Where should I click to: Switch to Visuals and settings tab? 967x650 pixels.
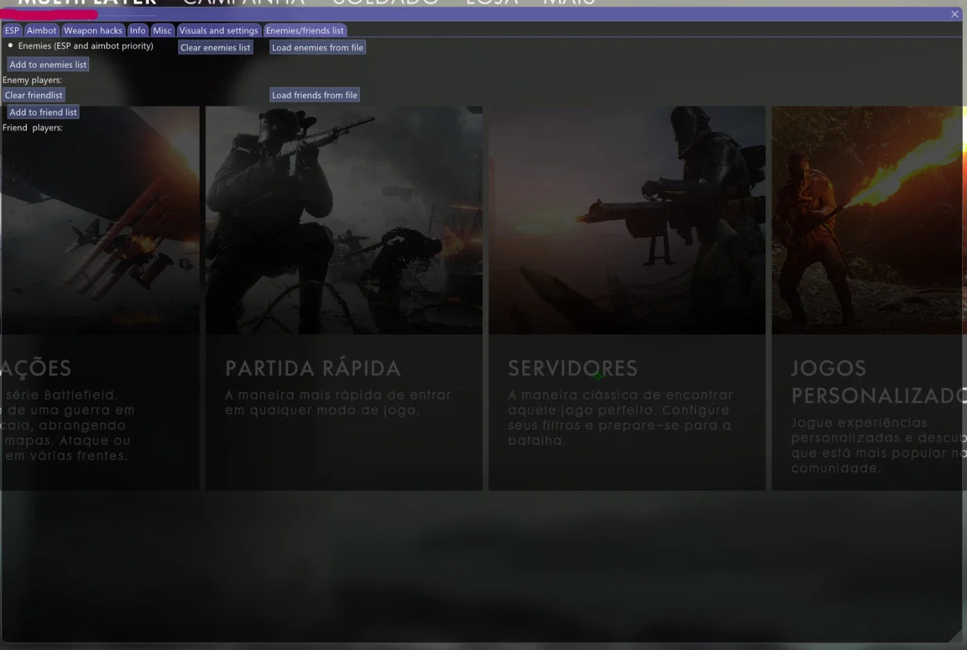218,30
